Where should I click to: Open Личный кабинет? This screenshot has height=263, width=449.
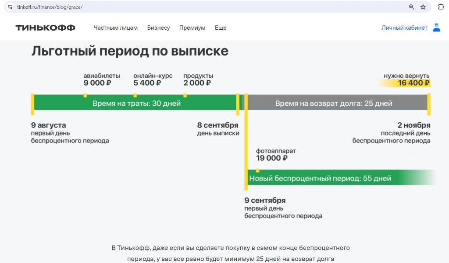point(404,27)
